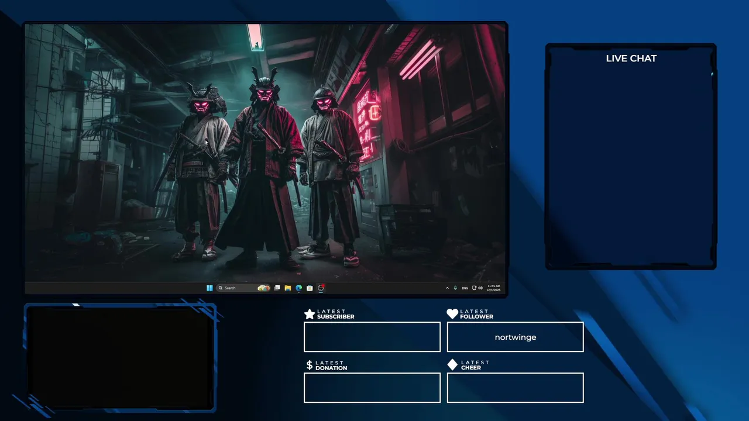Open the OBS Studio taskbar icon
The image size is (749, 421).
321,288
